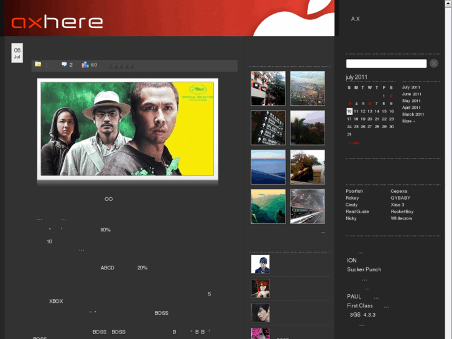Click the axhere site logo

pyautogui.click(x=57, y=22)
